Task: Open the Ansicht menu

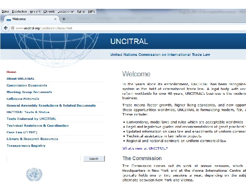Action: click(35, 12)
